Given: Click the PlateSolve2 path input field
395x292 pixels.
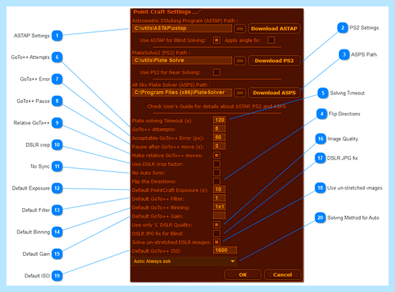Looking at the screenshot, I should click(182, 60).
